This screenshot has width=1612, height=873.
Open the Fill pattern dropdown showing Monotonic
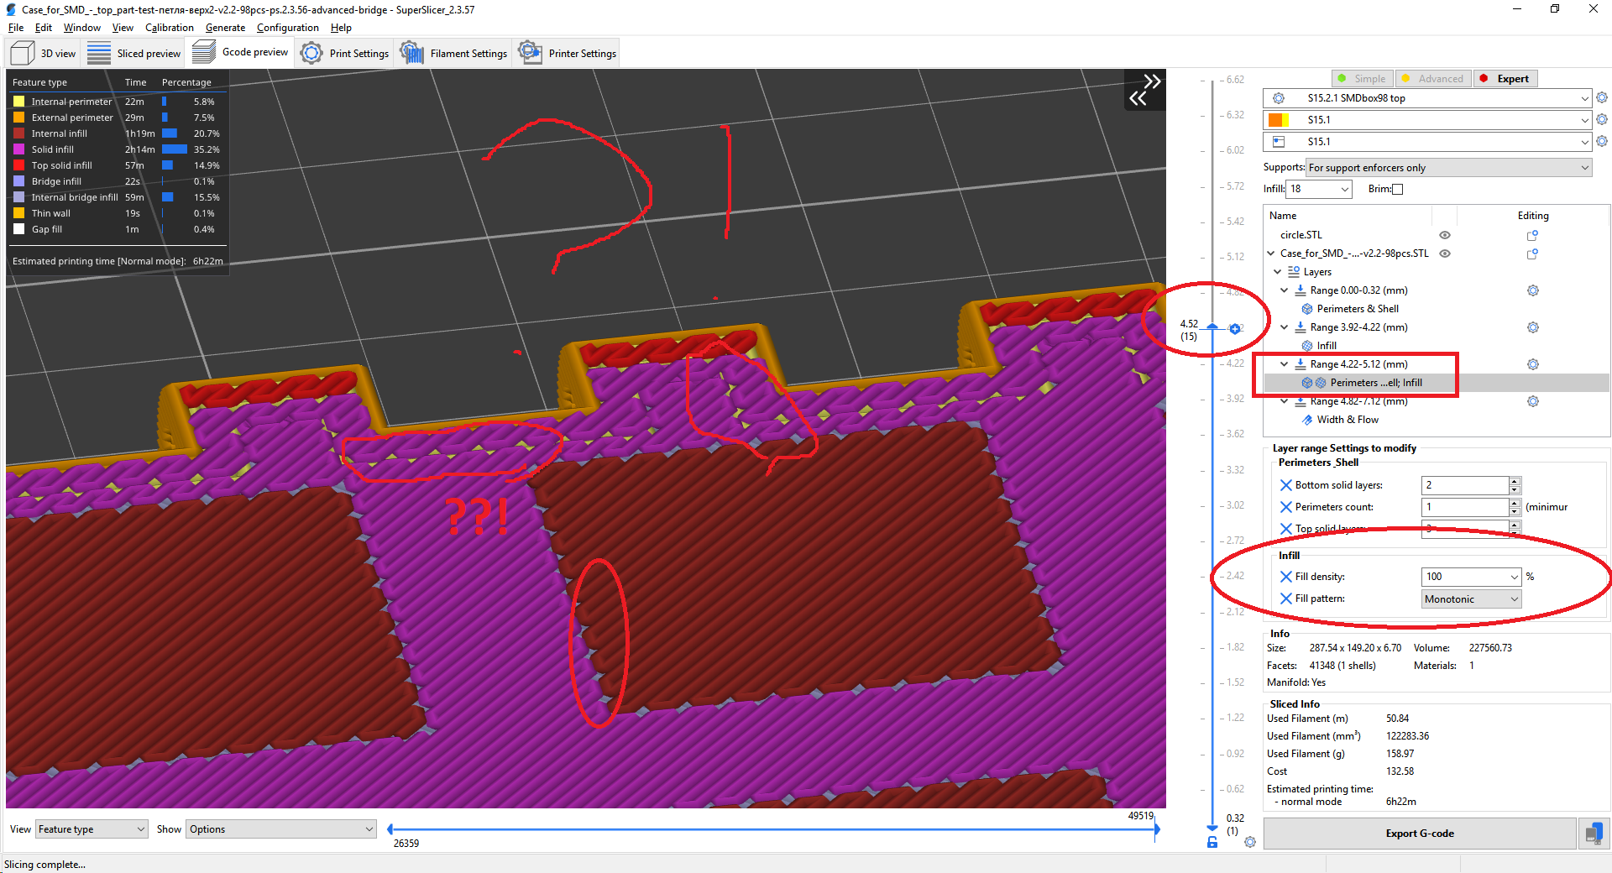click(1470, 599)
